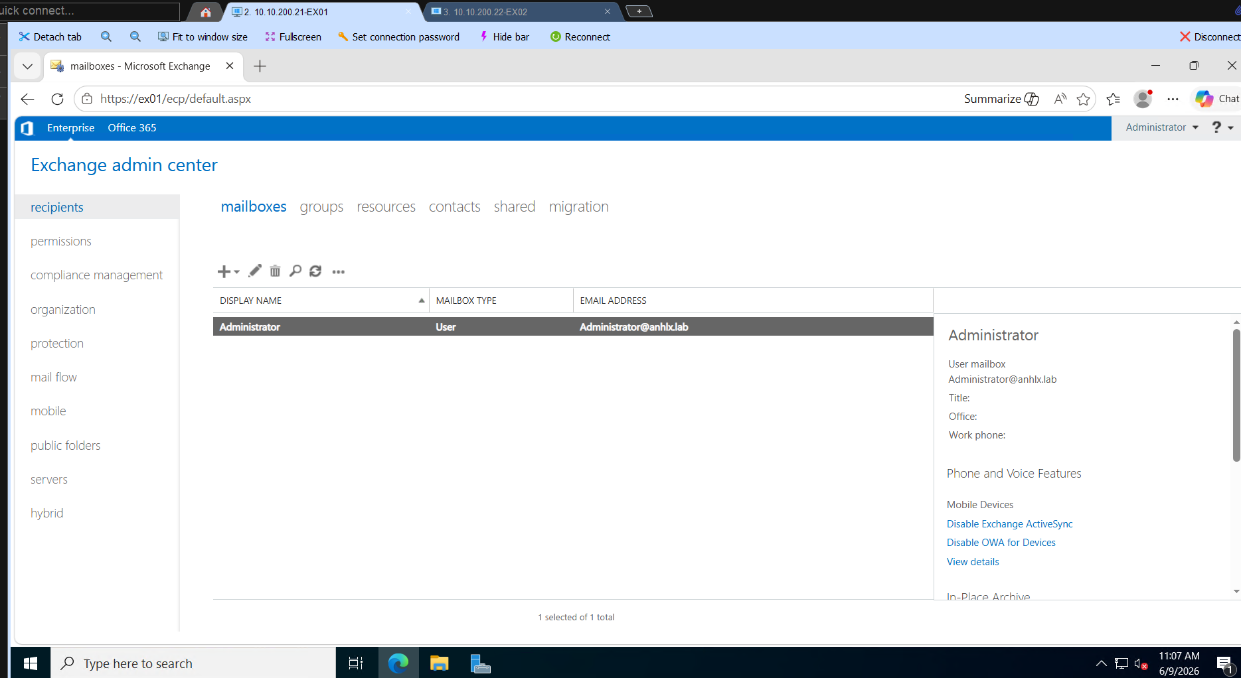Open a new session tab
The image size is (1241, 678).
[639, 11]
